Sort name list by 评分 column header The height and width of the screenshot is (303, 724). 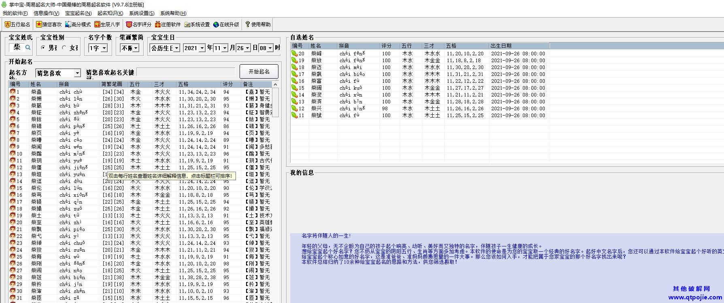coord(231,84)
